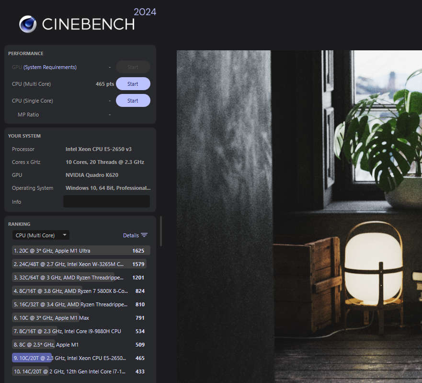Open the CPU (Multi Core) ranking dropdown
This screenshot has width=422, height=383.
click(x=41, y=235)
